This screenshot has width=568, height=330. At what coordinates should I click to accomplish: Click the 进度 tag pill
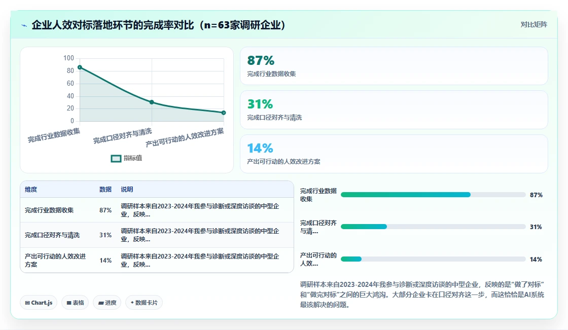[107, 303]
